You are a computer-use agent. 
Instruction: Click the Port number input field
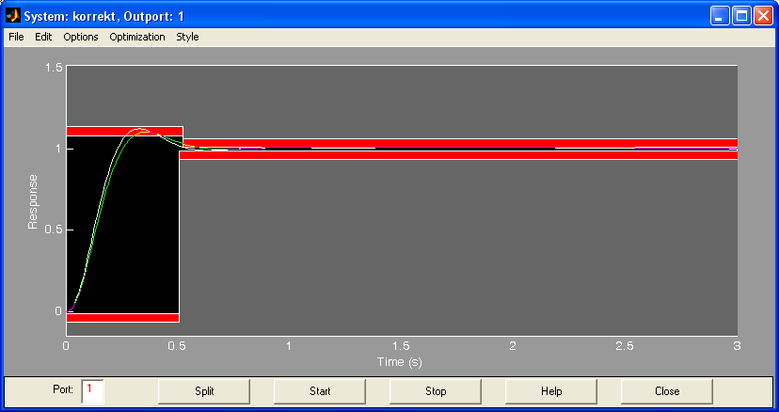92,391
